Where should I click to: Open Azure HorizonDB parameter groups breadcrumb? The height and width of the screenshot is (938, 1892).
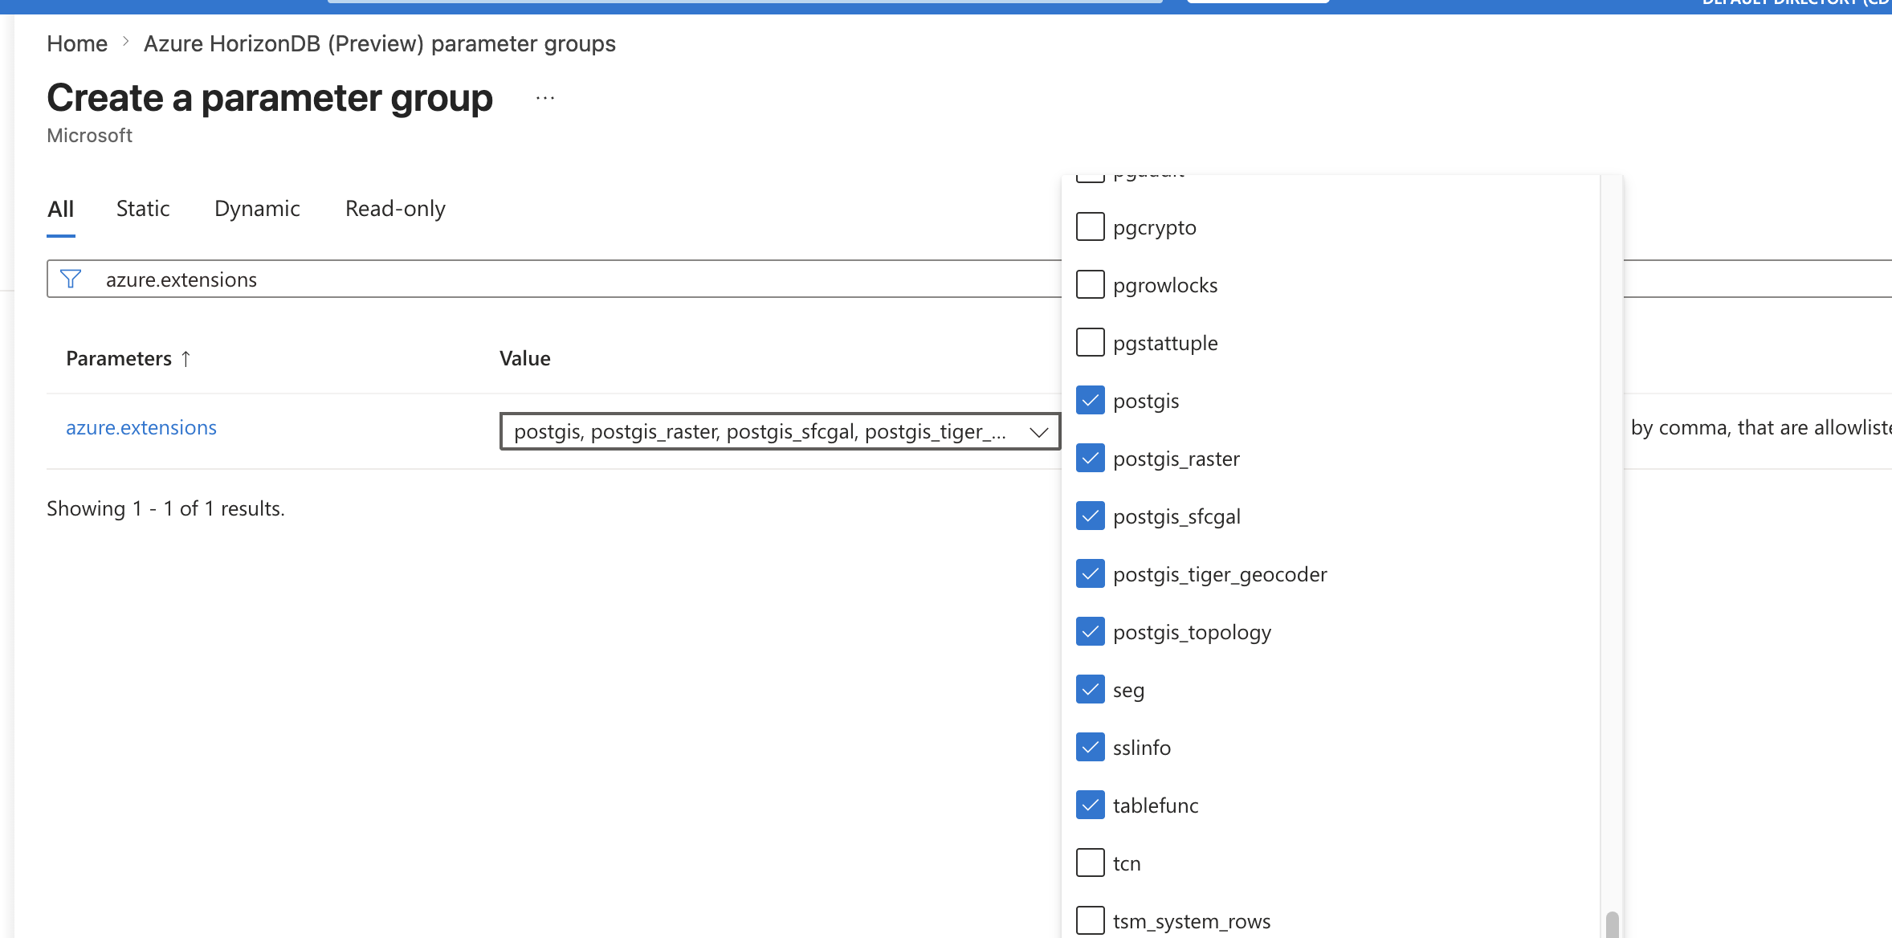(380, 43)
